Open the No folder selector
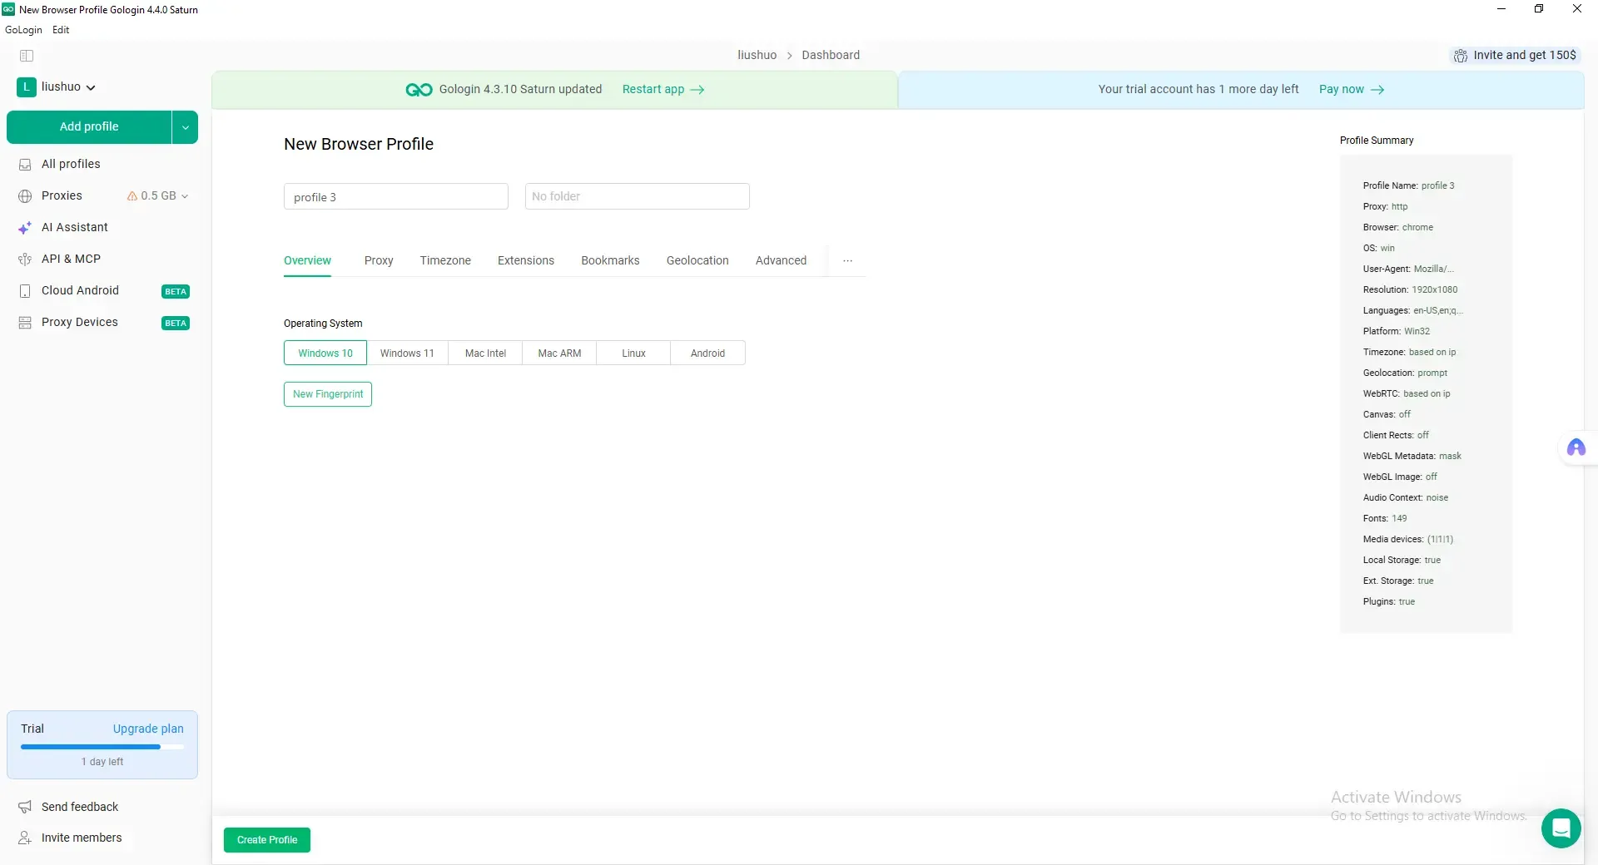 tap(638, 196)
